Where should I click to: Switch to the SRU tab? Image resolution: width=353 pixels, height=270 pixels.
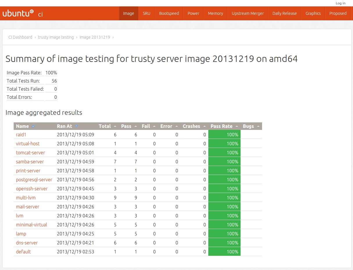tap(146, 13)
